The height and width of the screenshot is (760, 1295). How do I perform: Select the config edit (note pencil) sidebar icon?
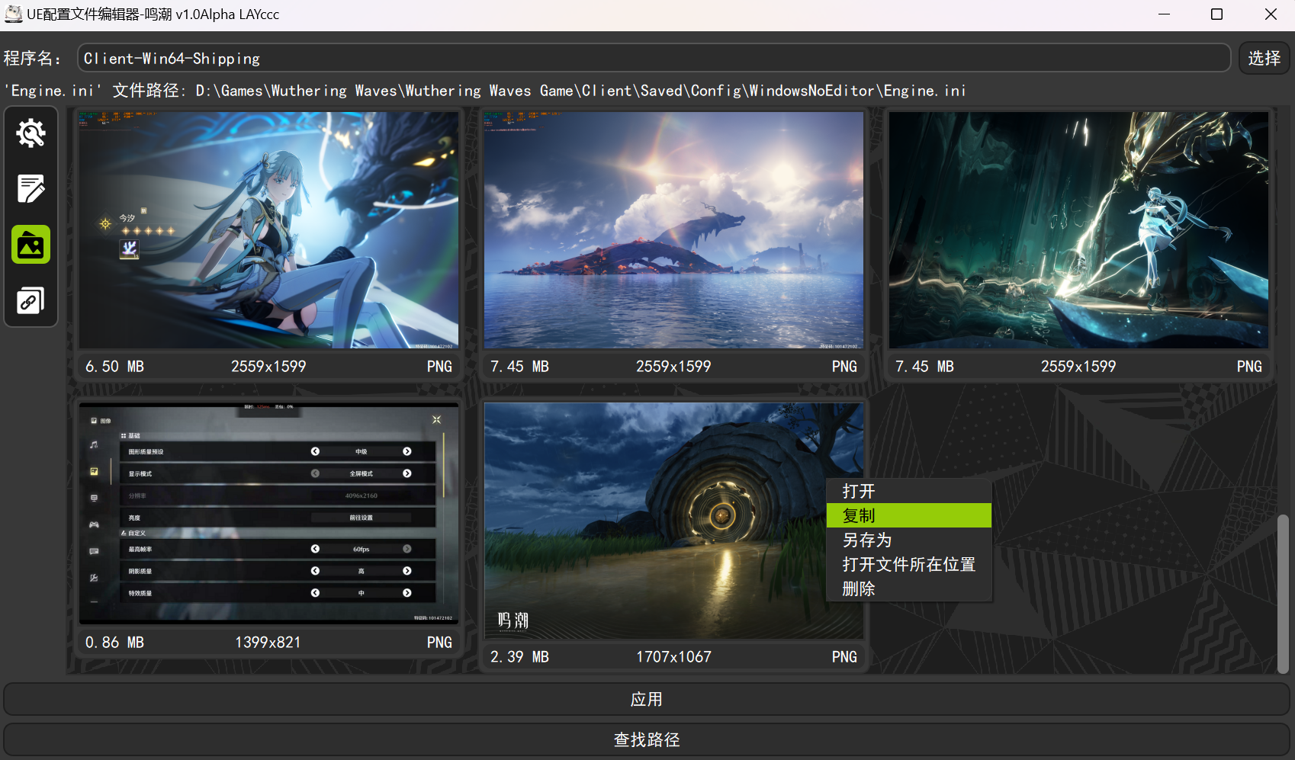point(31,188)
